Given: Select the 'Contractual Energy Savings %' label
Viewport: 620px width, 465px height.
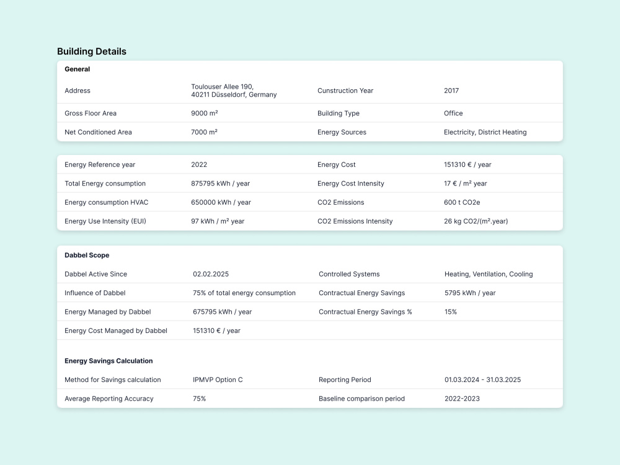Looking at the screenshot, I should 365,312.
